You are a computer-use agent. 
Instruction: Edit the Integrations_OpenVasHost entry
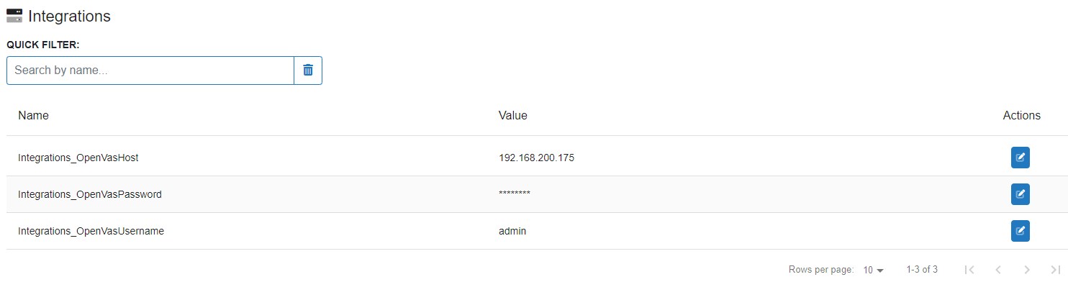click(x=1020, y=158)
